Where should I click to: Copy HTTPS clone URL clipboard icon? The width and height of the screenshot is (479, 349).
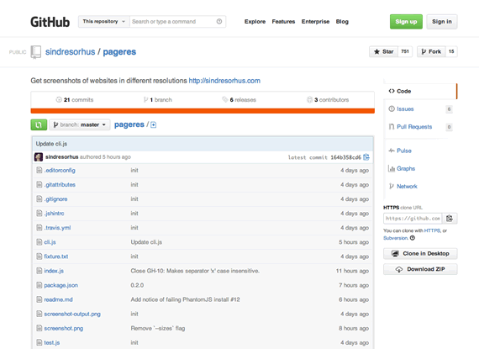pos(450,219)
